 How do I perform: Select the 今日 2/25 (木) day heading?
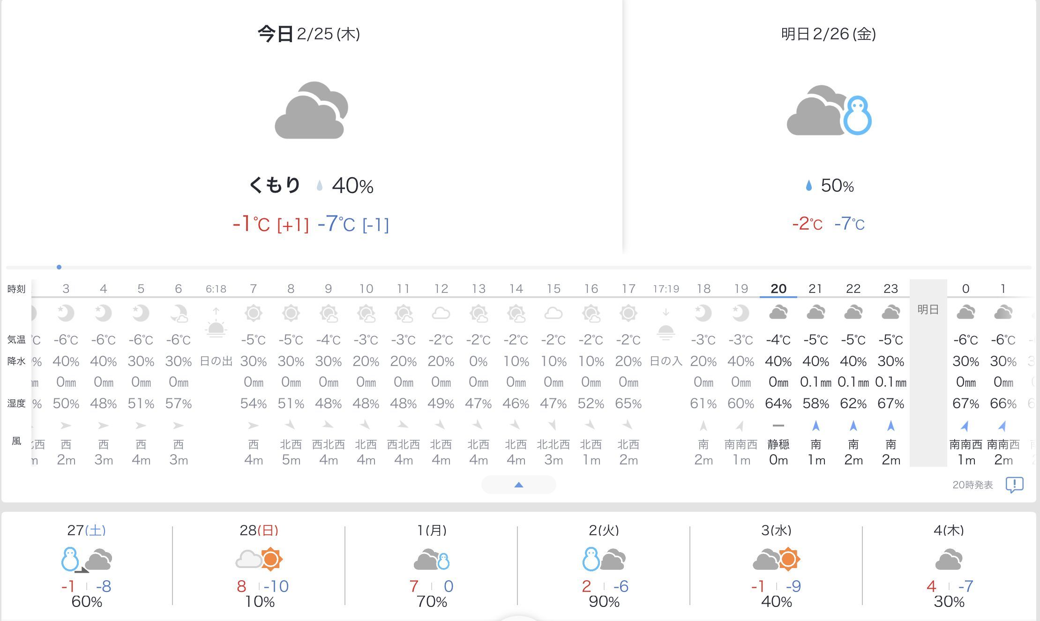pyautogui.click(x=309, y=34)
